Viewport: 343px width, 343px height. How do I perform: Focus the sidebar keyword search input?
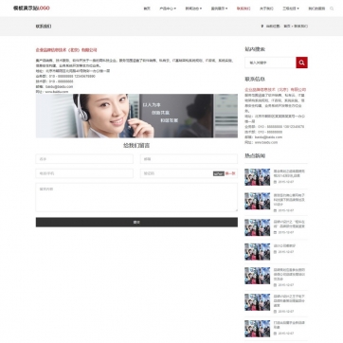tap(270, 63)
